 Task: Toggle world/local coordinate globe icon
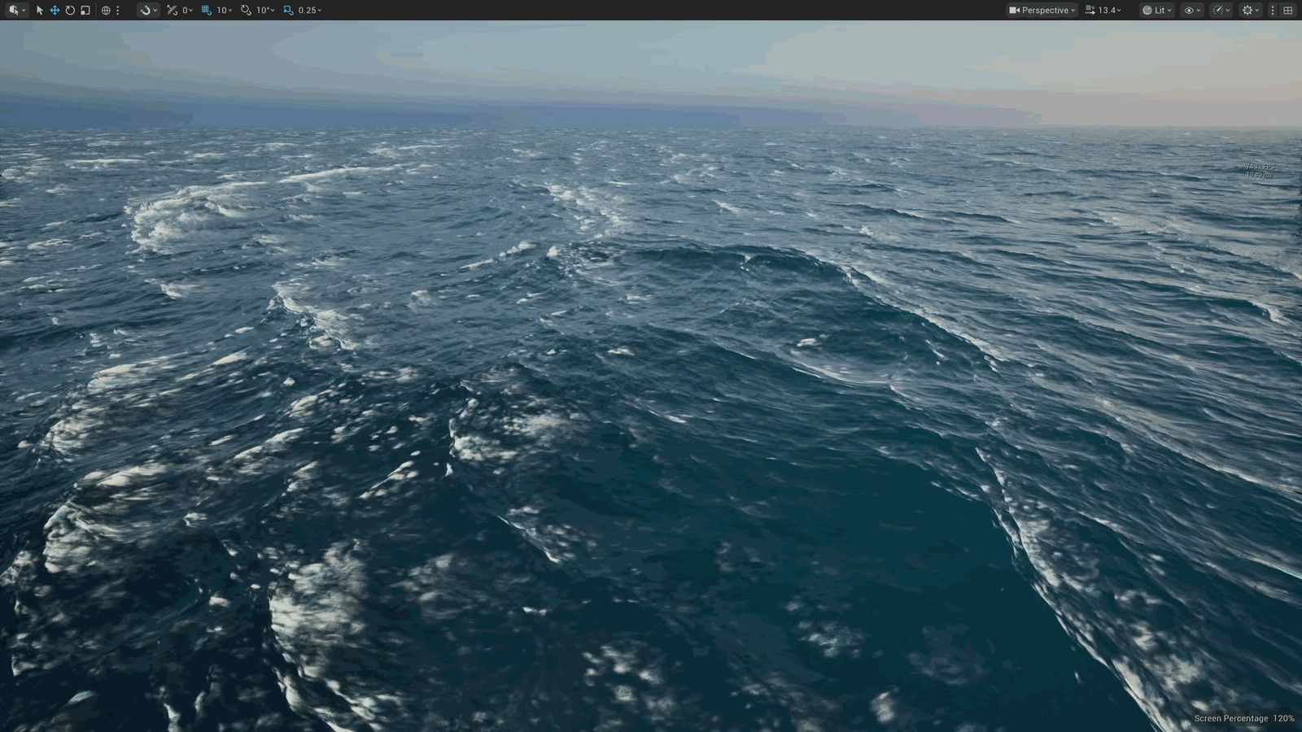(x=106, y=11)
